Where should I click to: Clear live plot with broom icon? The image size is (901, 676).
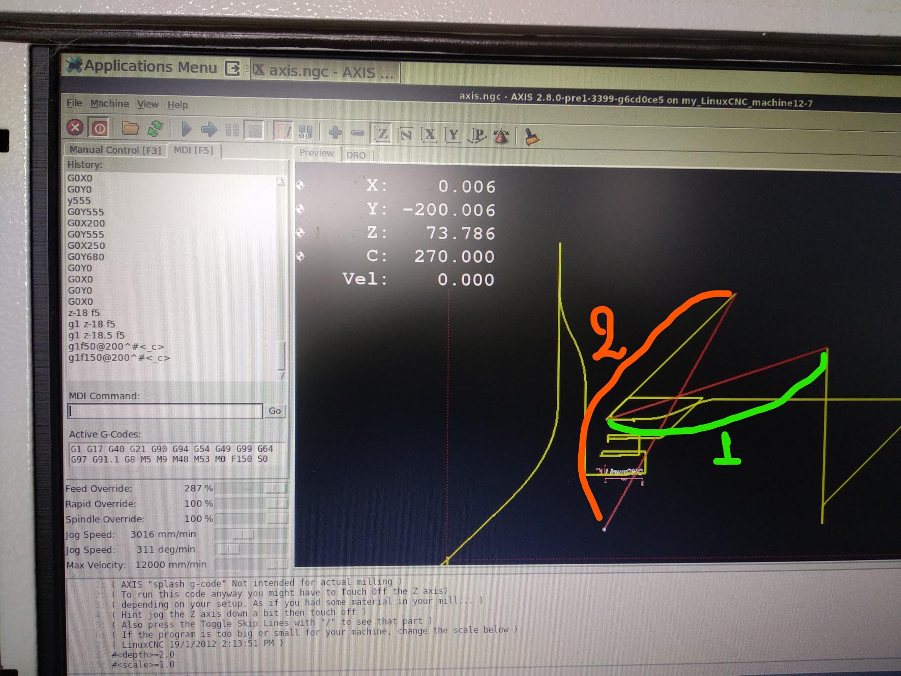[x=531, y=137]
